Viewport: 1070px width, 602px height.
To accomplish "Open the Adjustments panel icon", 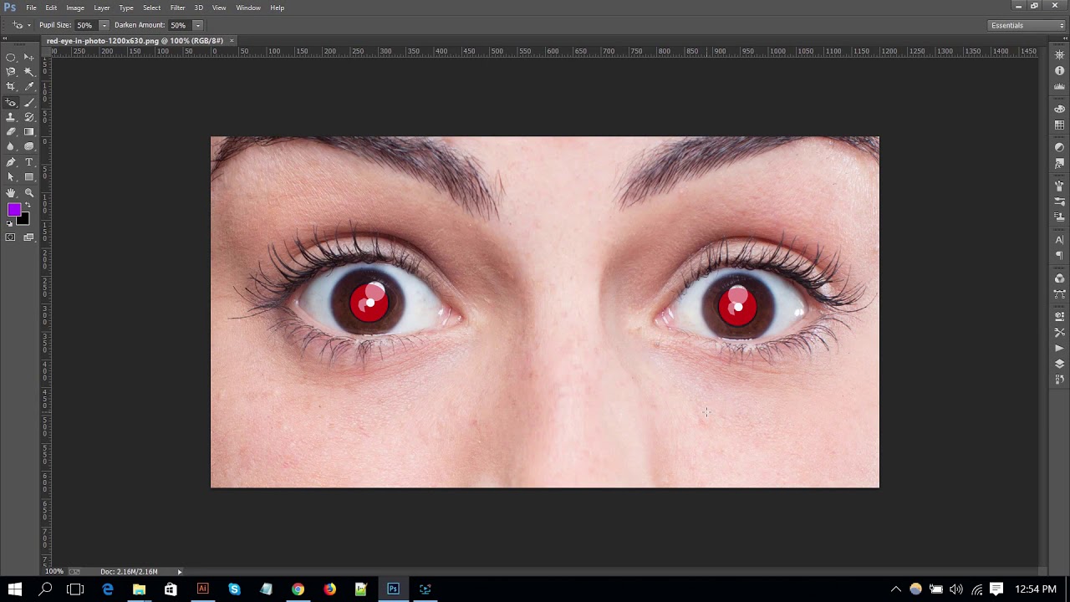I will [x=1059, y=147].
